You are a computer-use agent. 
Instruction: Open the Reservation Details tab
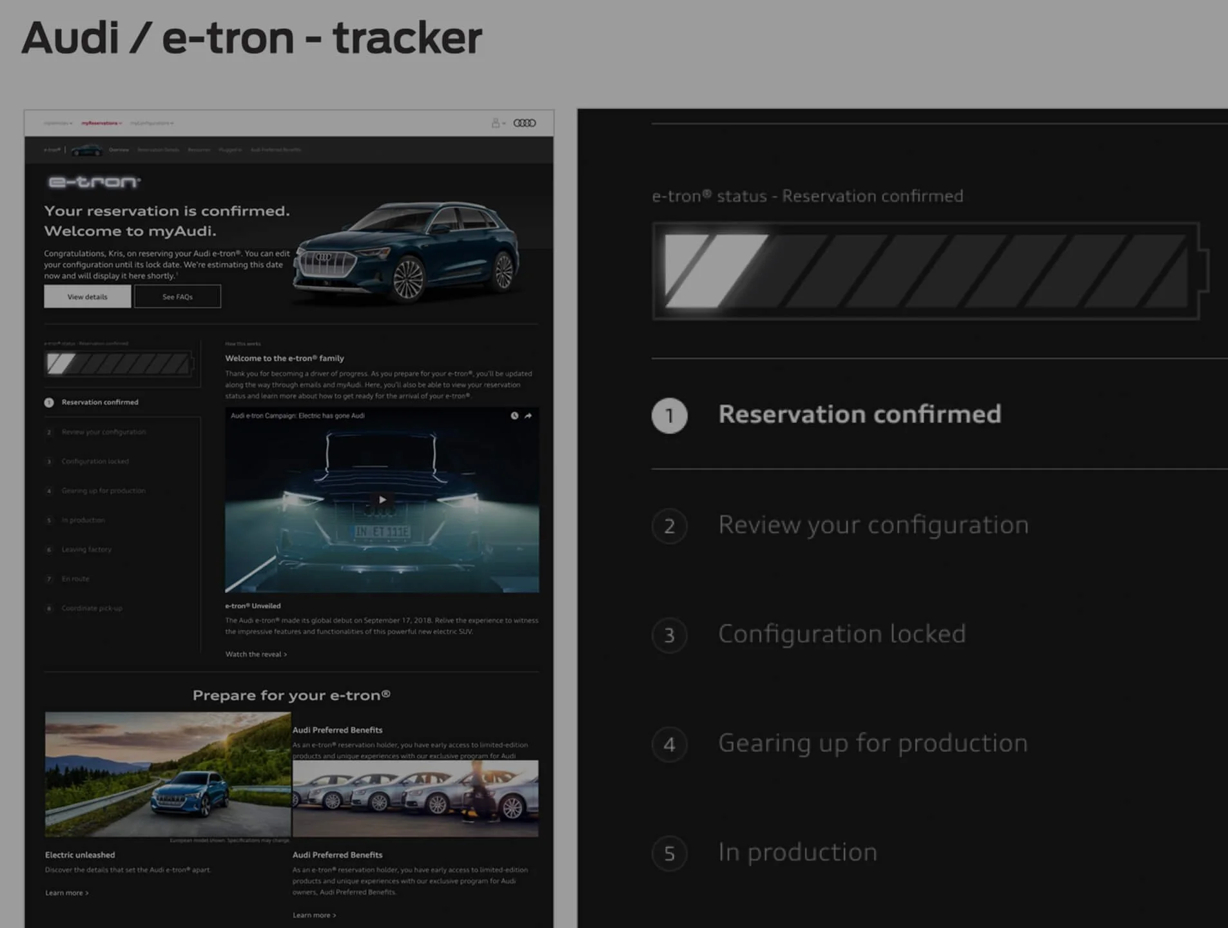[158, 150]
